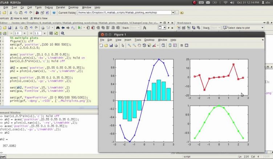
Task: Click multiply button beside 1.1 field
Action: point(44,33)
